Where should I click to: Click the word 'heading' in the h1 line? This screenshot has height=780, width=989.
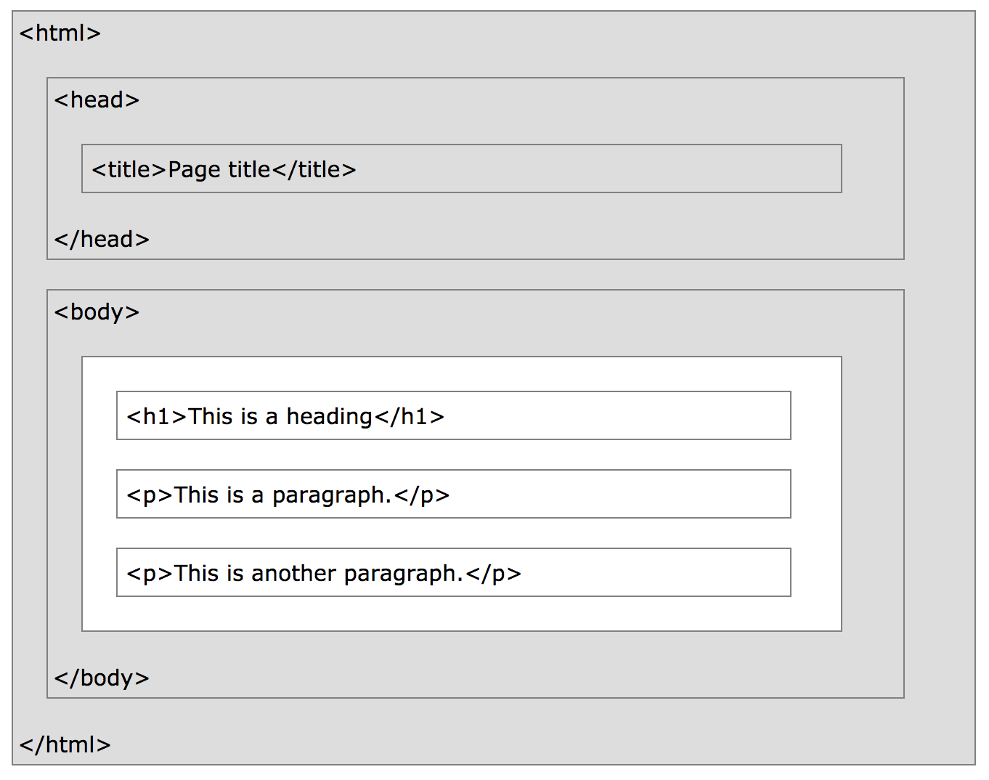(330, 418)
